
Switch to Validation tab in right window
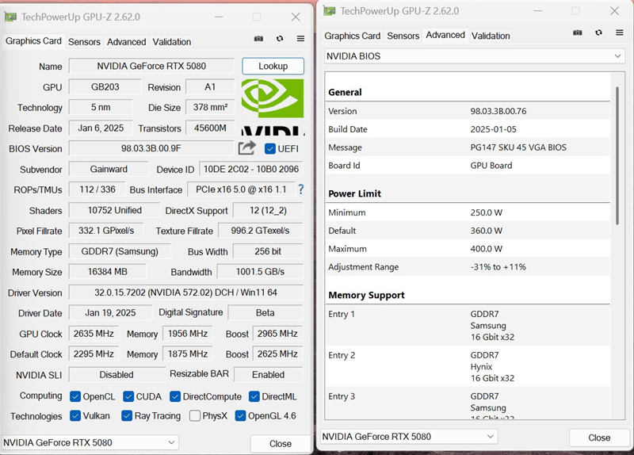(491, 36)
